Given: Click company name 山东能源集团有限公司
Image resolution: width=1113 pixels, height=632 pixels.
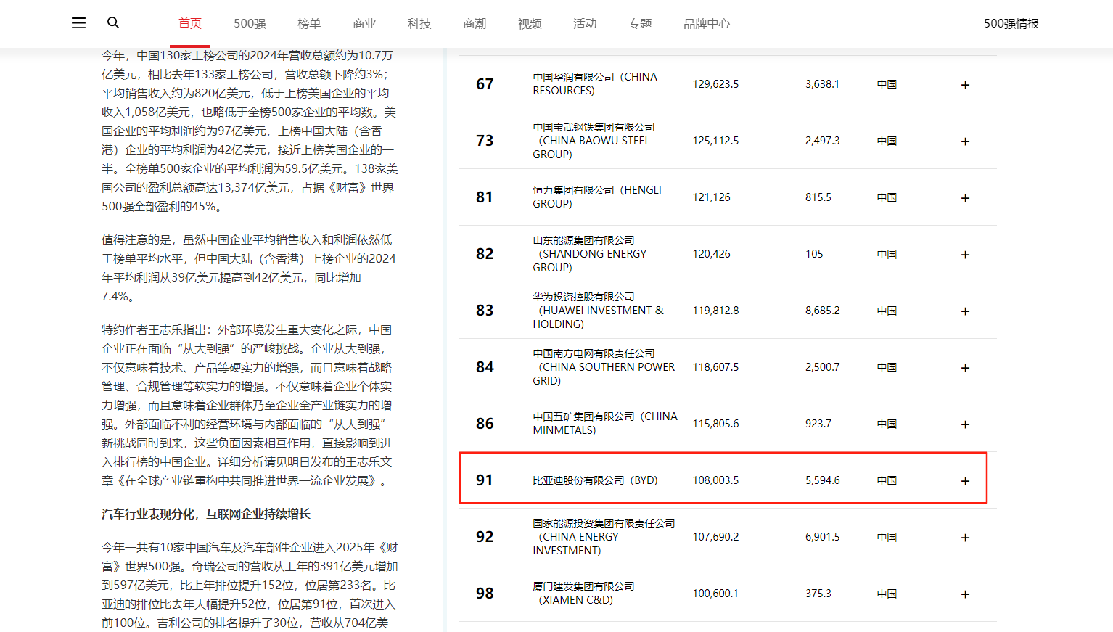Looking at the screenshot, I should (x=583, y=240).
